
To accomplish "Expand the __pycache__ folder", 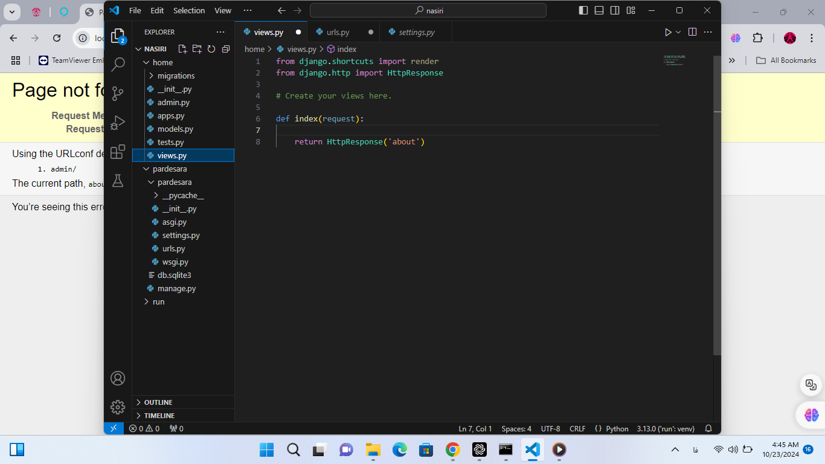I will [183, 195].
